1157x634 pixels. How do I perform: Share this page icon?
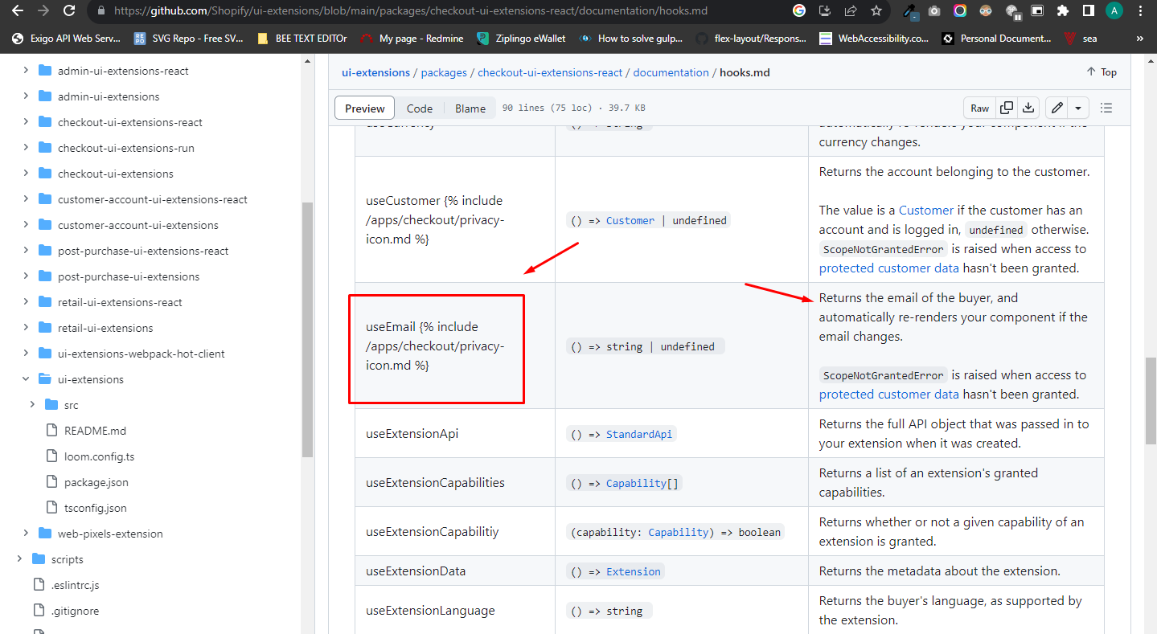(x=850, y=11)
